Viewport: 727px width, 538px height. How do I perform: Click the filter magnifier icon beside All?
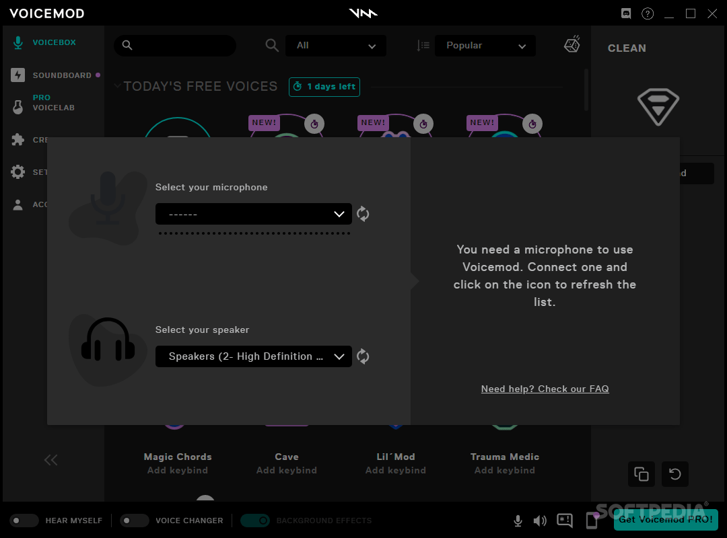point(272,45)
